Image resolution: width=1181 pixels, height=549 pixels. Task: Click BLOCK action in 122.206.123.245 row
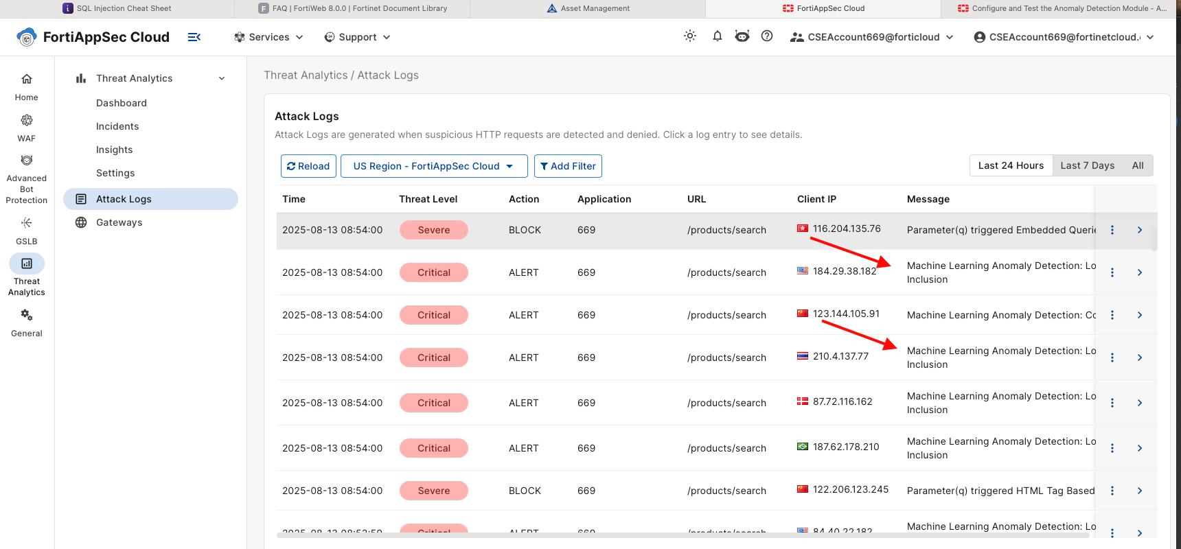[525, 491]
